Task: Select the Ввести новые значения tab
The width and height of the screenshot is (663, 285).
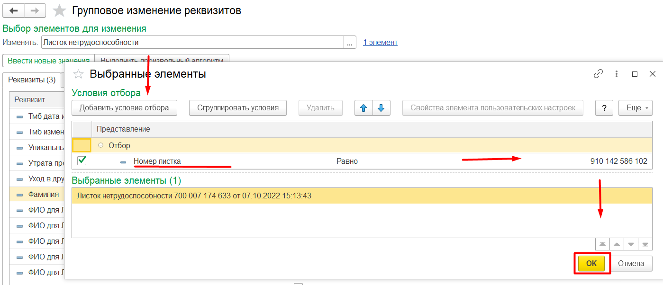Action: (48, 61)
